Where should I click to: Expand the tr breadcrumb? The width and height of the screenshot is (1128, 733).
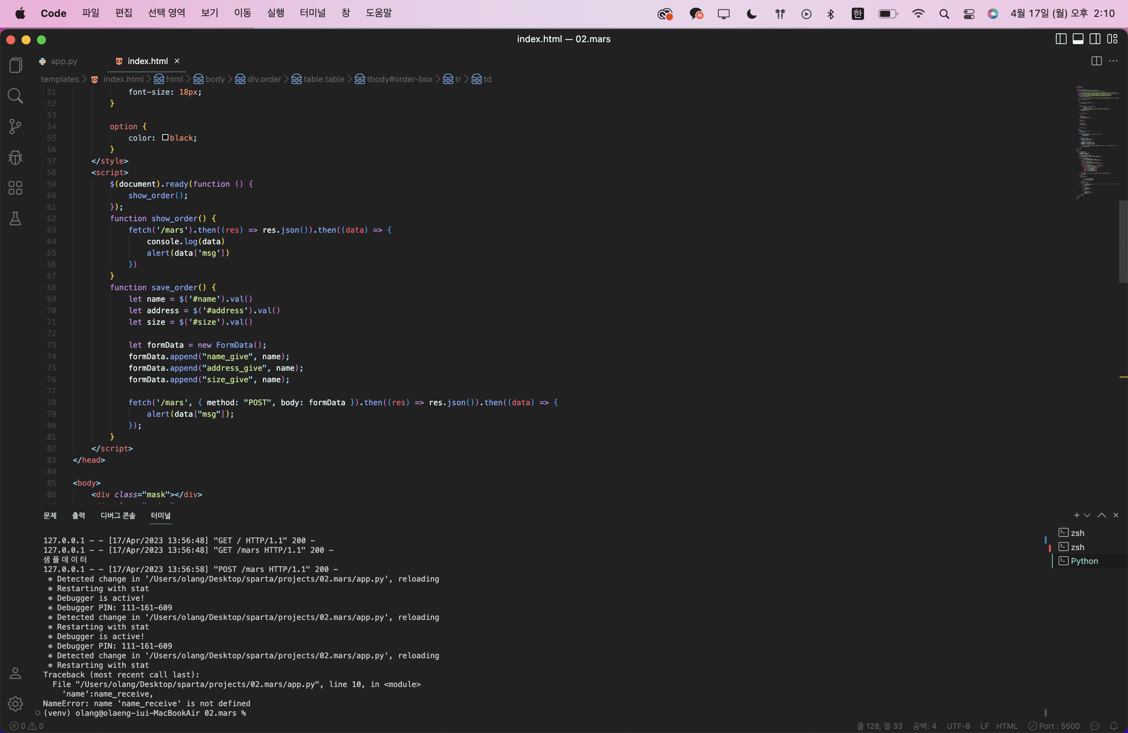[x=453, y=79]
